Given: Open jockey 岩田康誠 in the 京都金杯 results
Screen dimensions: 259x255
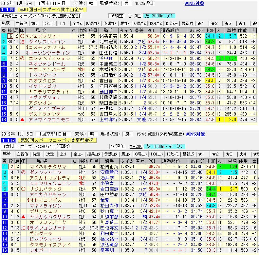Looking at the screenshot, I should point(109,189).
